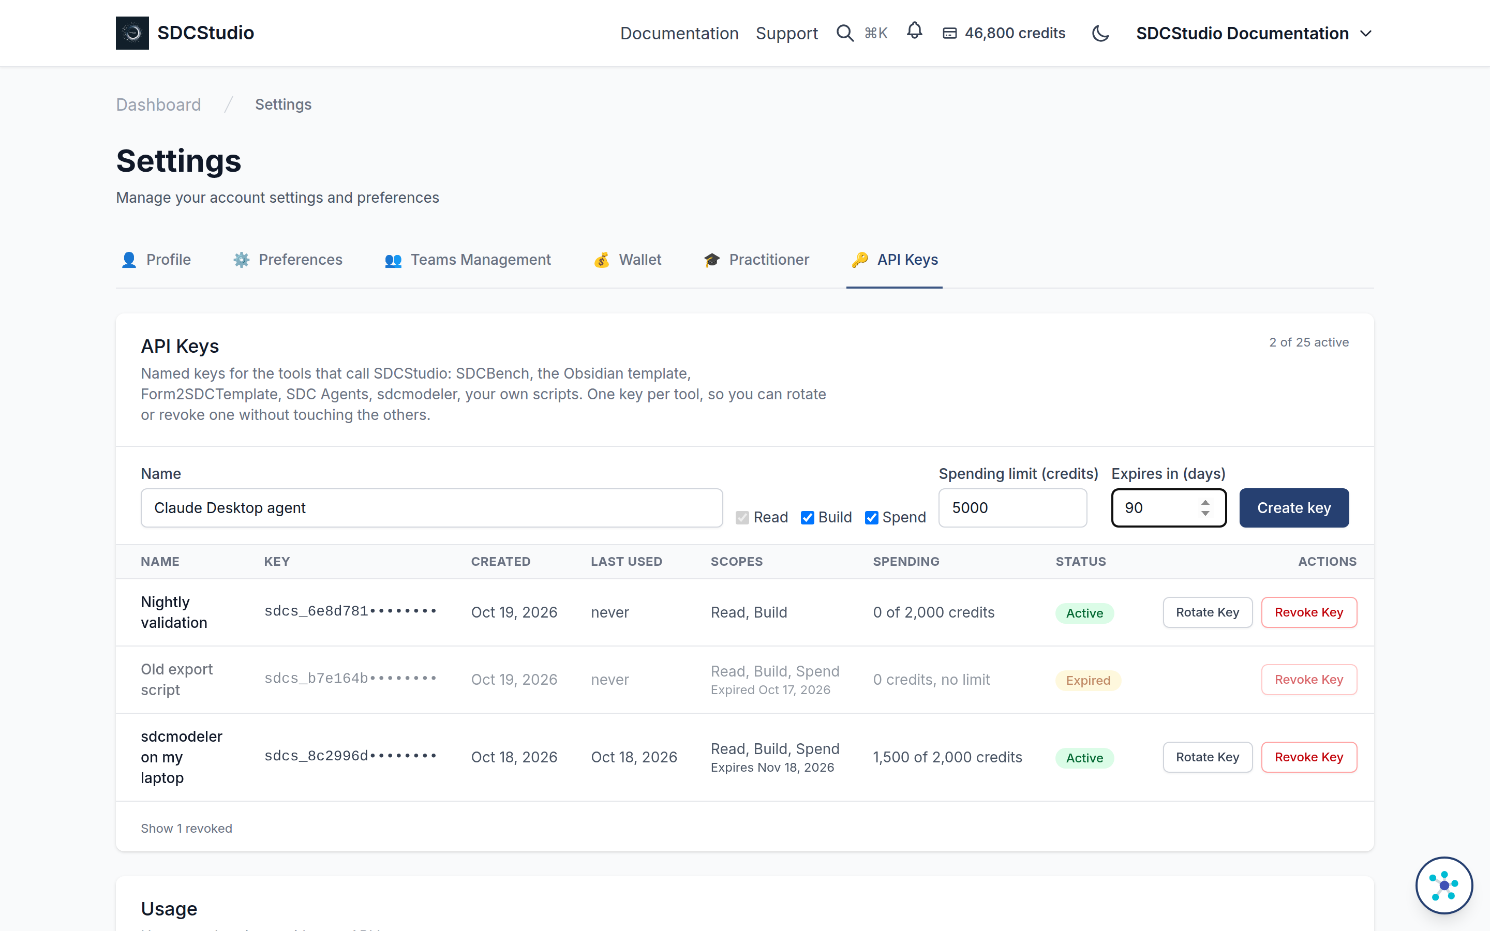
Task: Rotate the Nightly validation key
Action: 1208,612
